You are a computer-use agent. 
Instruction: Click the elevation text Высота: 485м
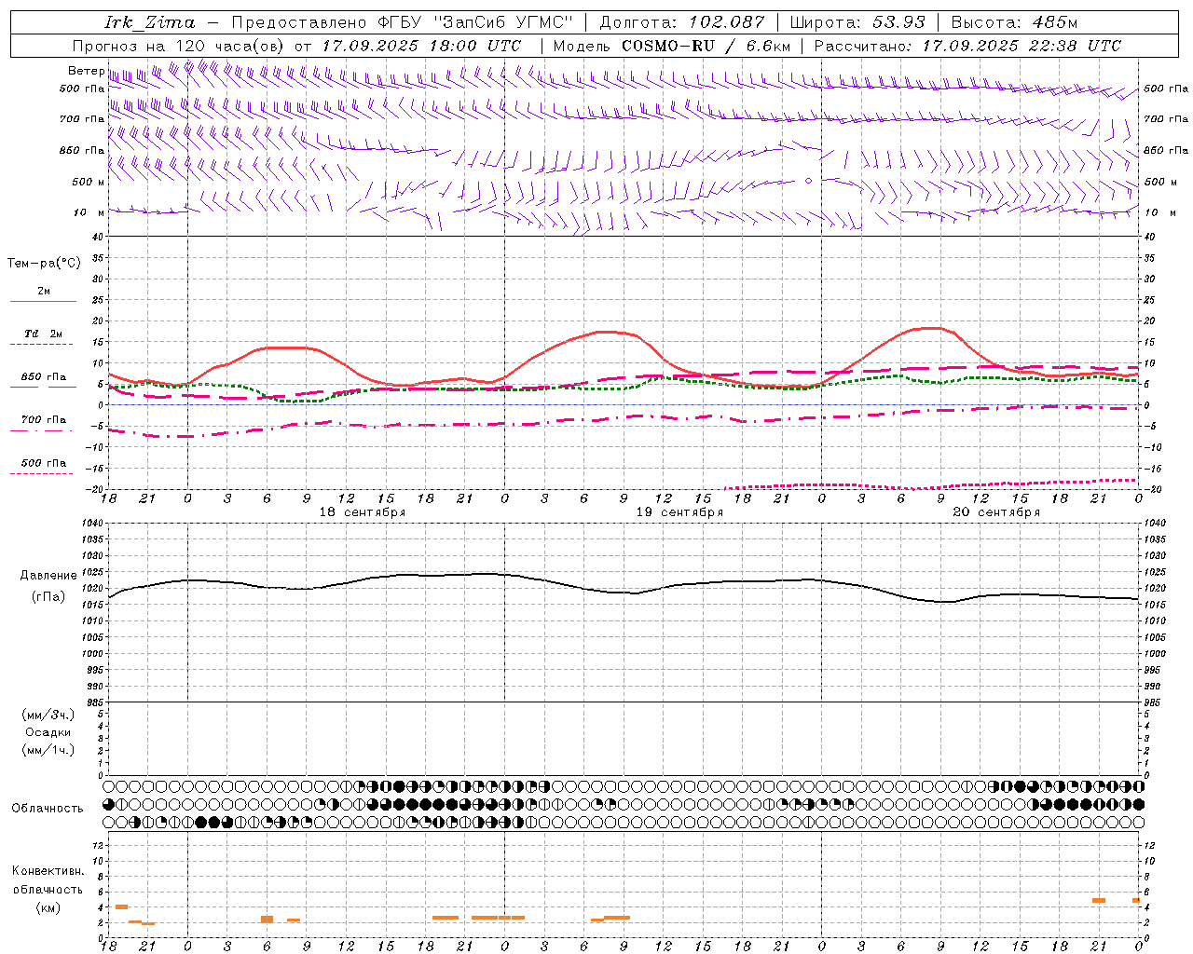click(1014, 22)
